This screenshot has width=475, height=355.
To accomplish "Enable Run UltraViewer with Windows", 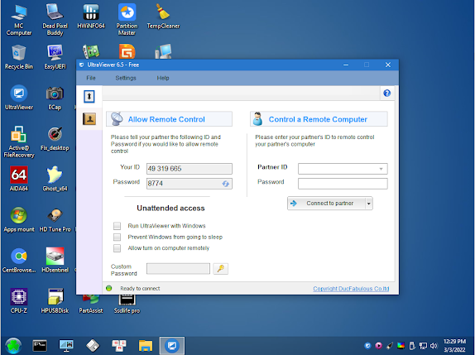I will coord(117,226).
